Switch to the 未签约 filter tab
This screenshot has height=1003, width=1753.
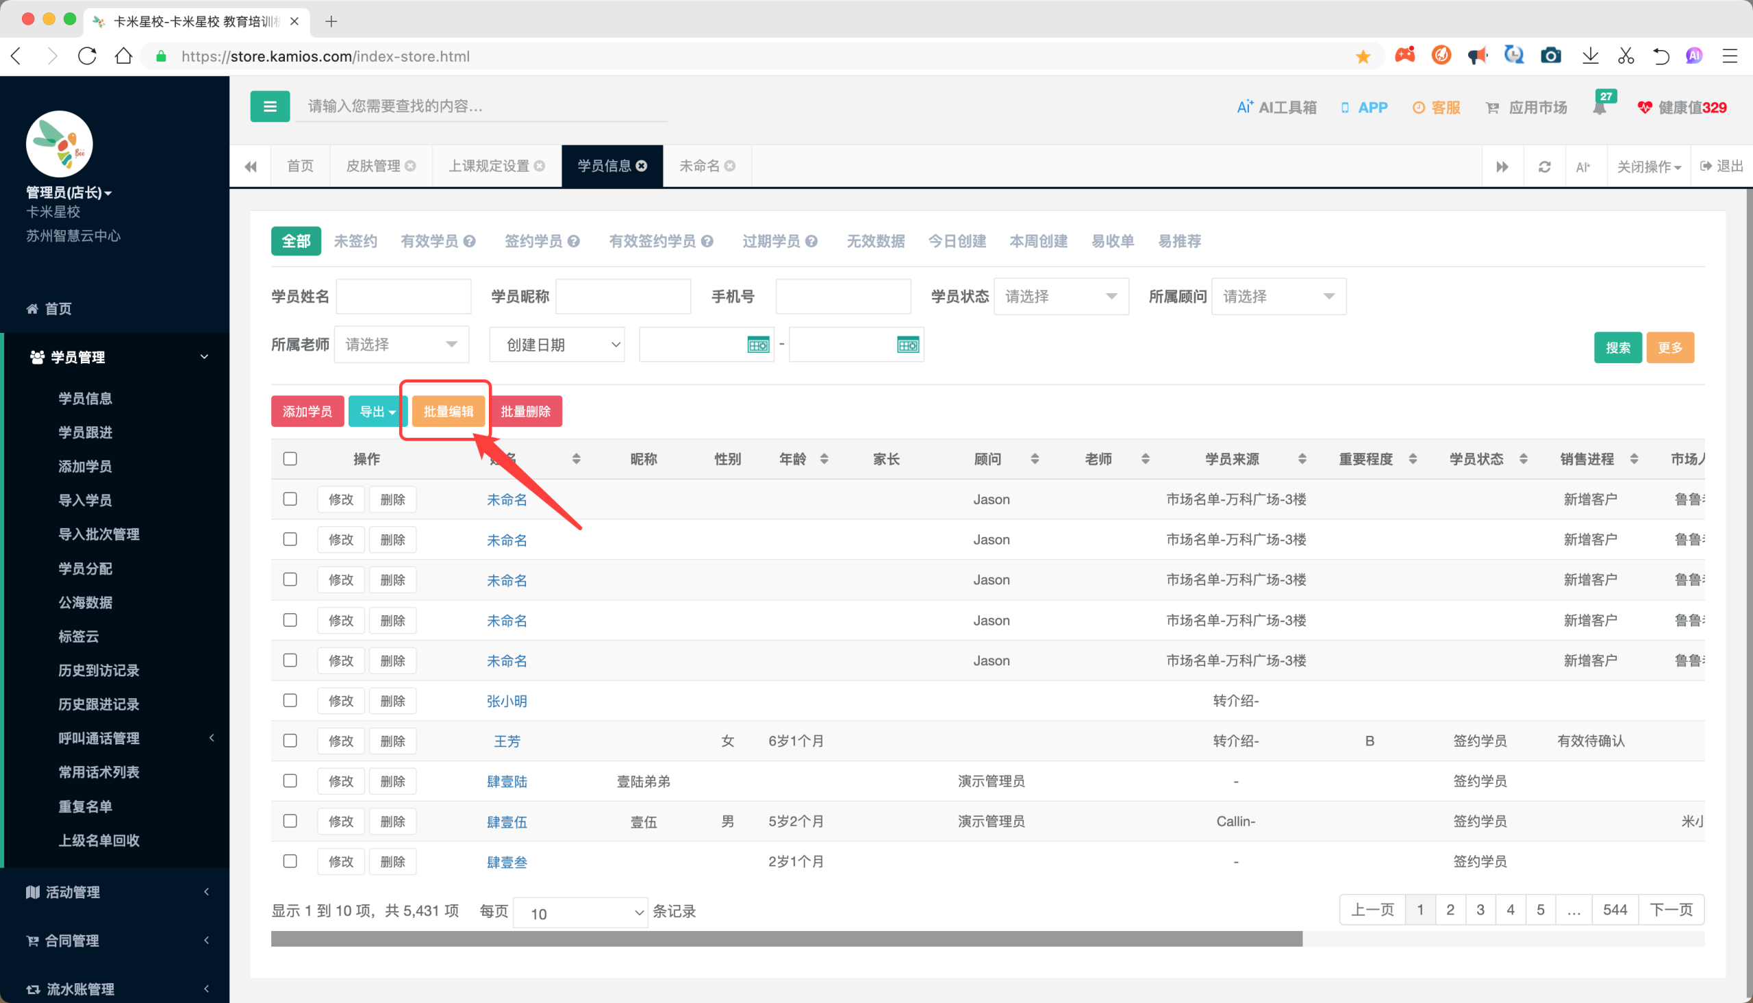tap(355, 241)
